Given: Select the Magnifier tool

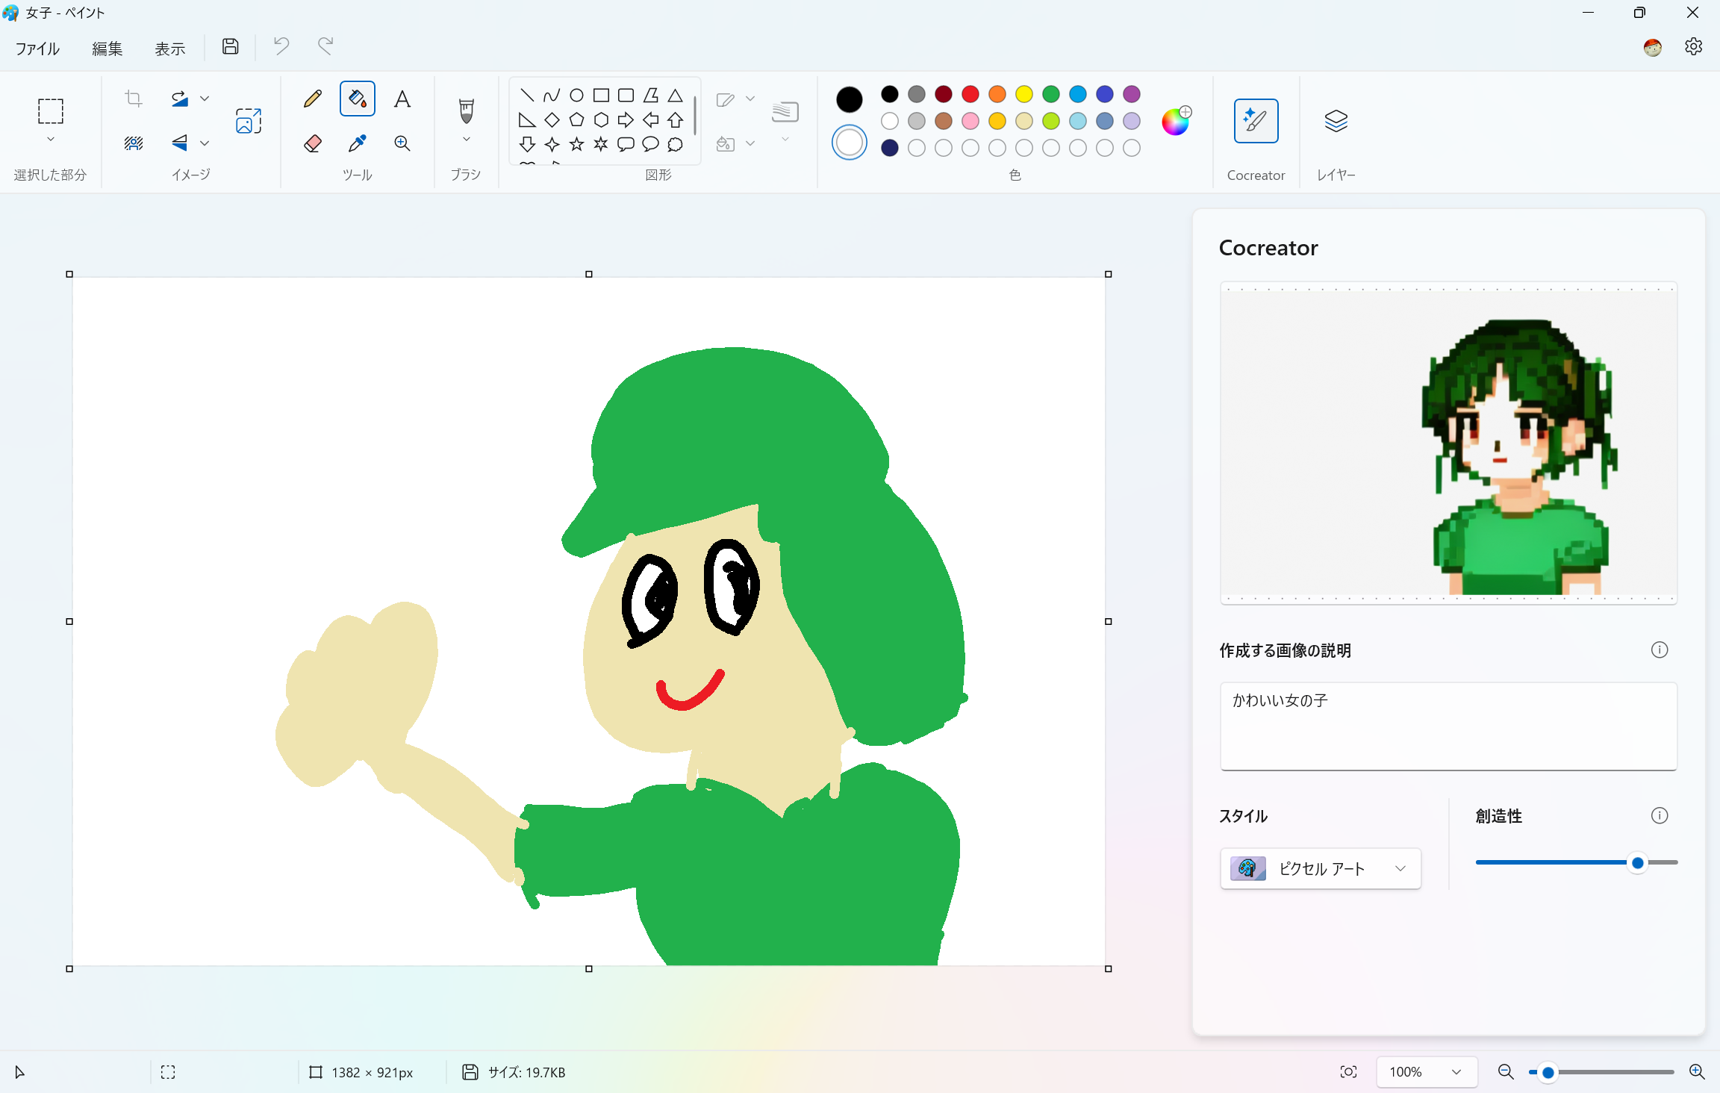Looking at the screenshot, I should coord(402,143).
